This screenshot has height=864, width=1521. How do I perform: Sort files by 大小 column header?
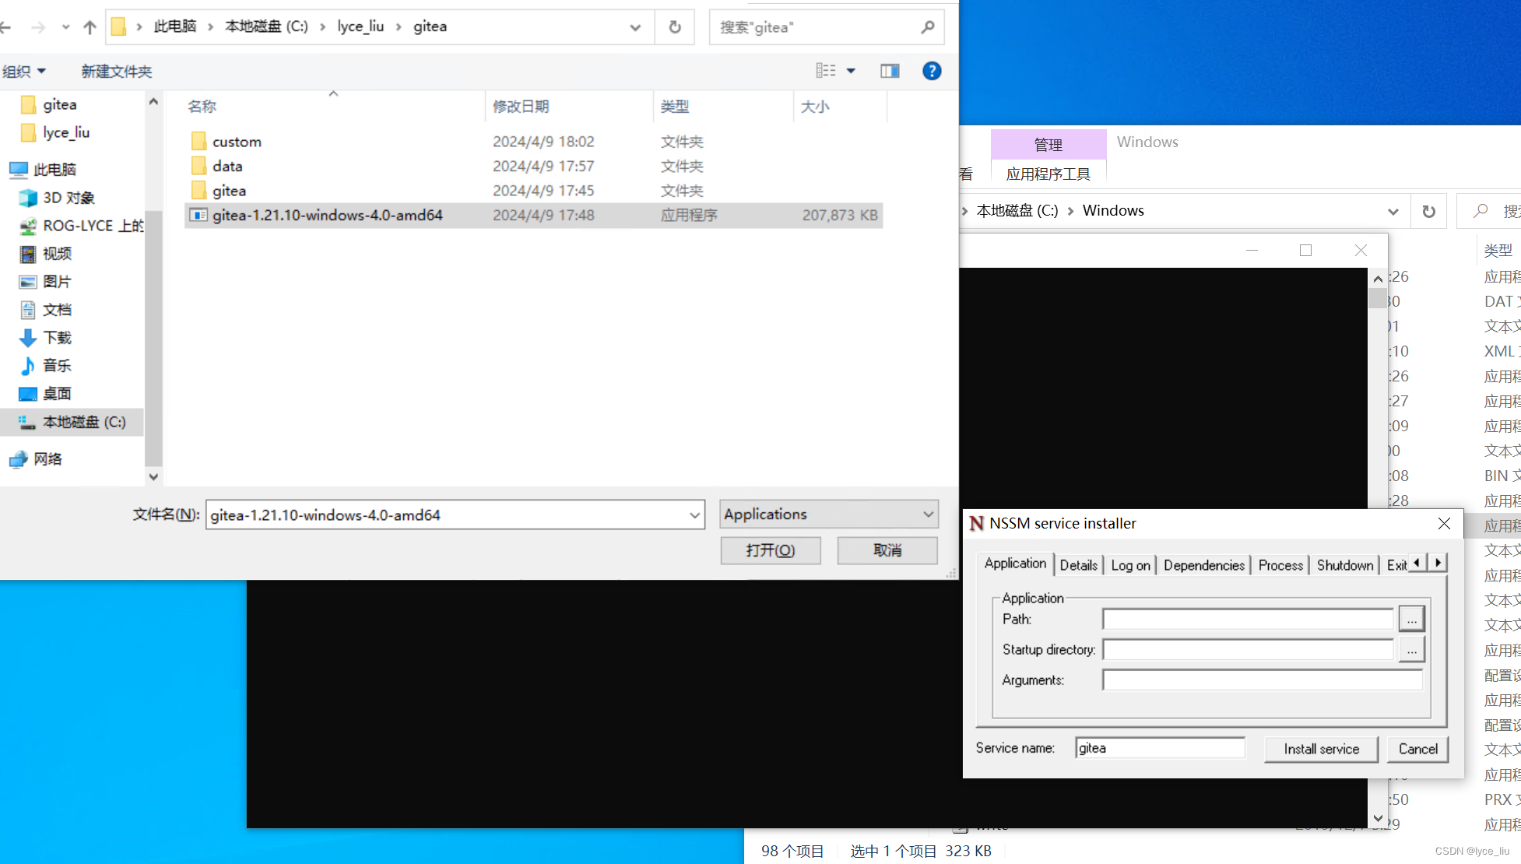815,107
